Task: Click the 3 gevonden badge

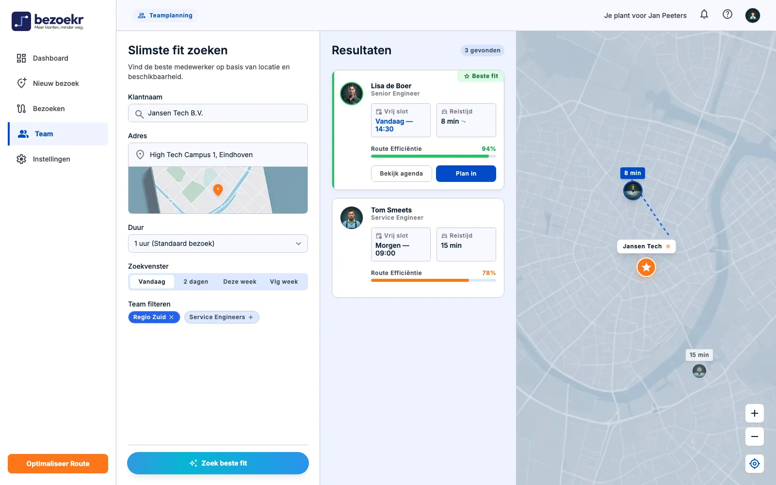Action: click(482, 50)
